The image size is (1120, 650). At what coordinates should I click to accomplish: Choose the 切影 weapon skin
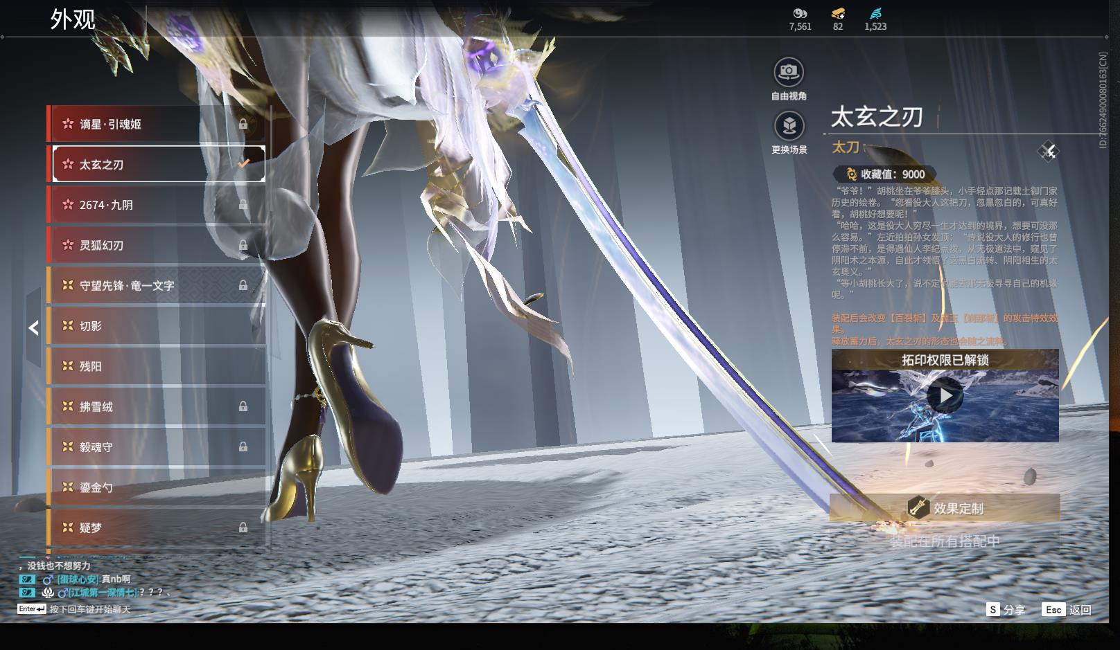pyautogui.click(x=156, y=326)
